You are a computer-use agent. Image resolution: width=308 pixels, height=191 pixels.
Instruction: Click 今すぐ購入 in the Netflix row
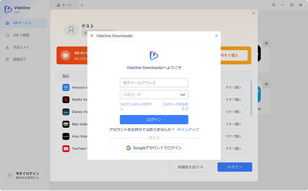point(234,100)
